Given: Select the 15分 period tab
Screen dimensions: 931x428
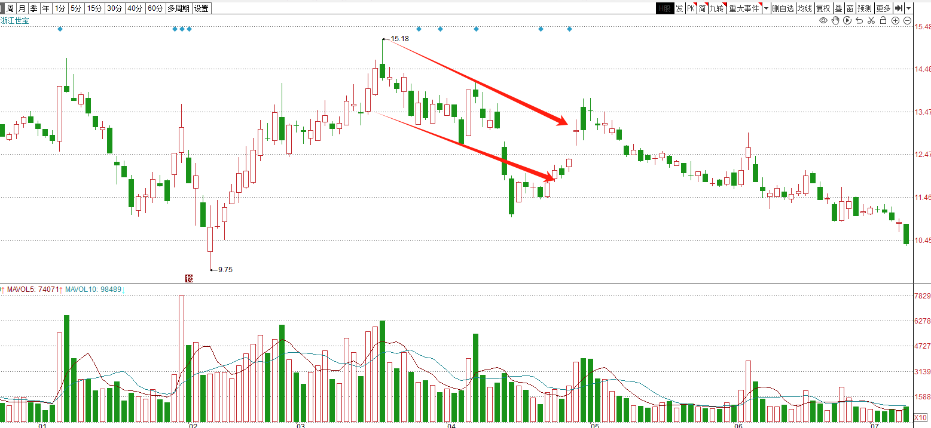Looking at the screenshot, I should click(x=94, y=8).
